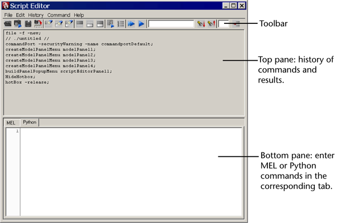Image resolution: width=337 pixels, height=223 pixels.
Task: Open the History menu
Action: coord(36,15)
